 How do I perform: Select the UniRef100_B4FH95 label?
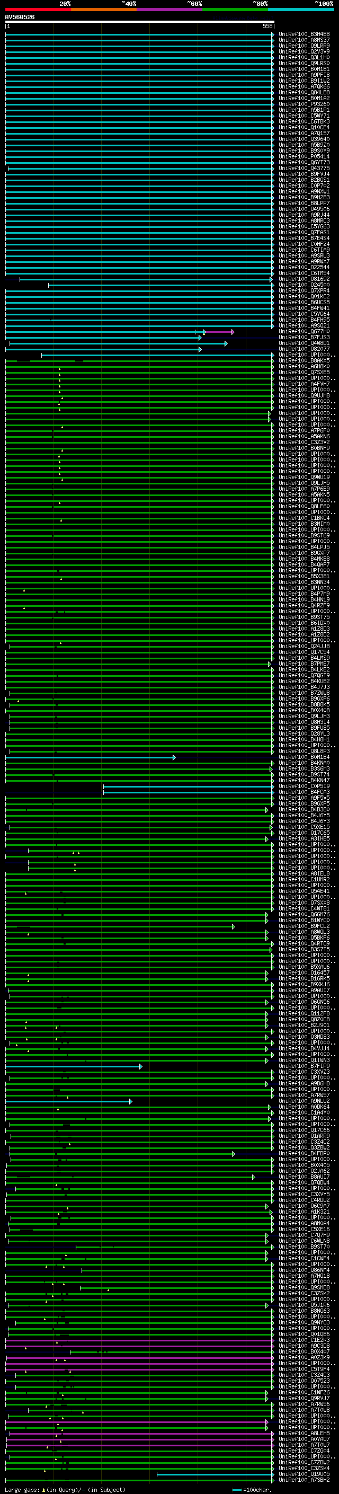[304, 320]
